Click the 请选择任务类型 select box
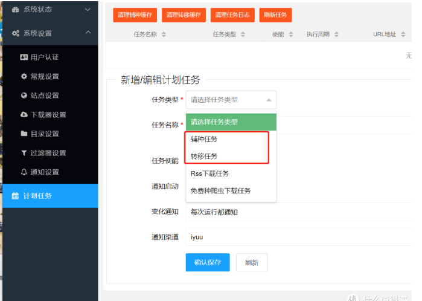 231,100
